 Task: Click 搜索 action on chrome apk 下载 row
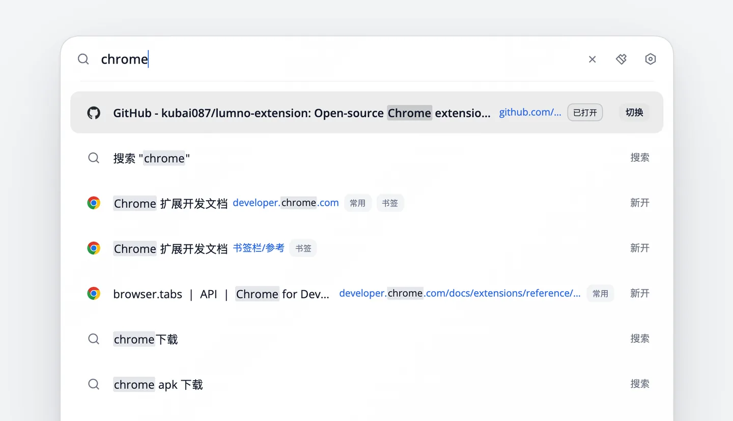pyautogui.click(x=640, y=384)
